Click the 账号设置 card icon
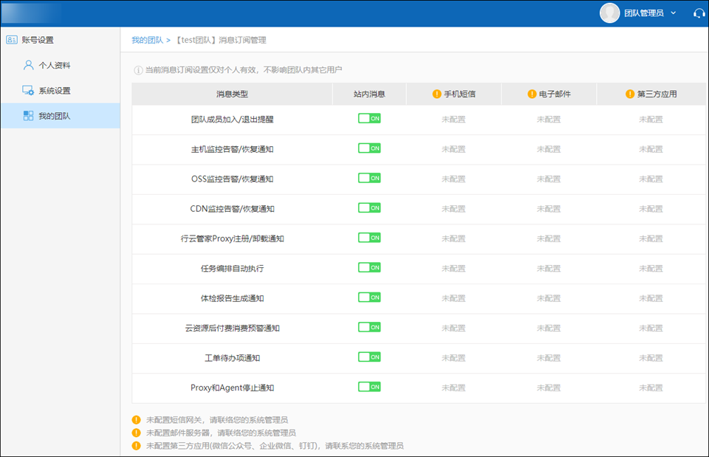The image size is (709, 457). [11, 40]
